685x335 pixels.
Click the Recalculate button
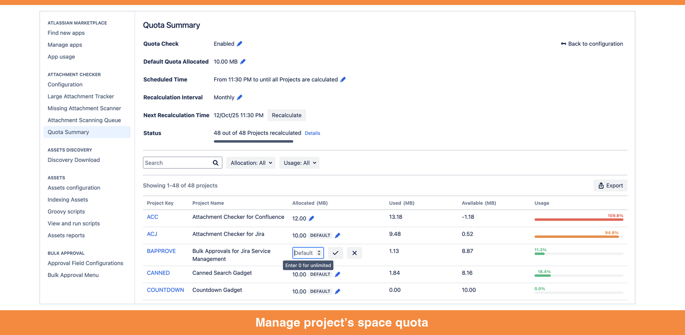286,115
